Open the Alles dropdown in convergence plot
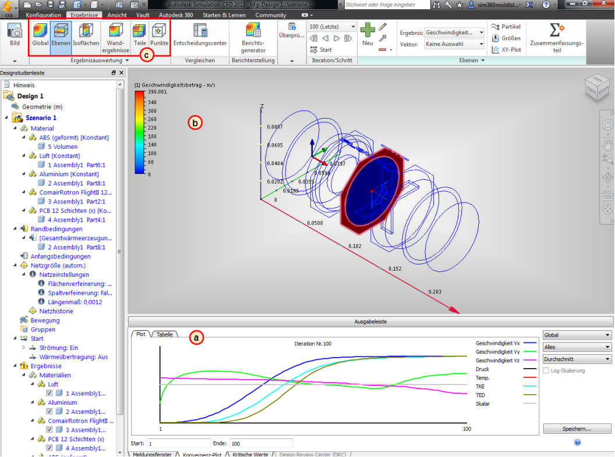Viewport: 615px width, 457px height. [577, 347]
